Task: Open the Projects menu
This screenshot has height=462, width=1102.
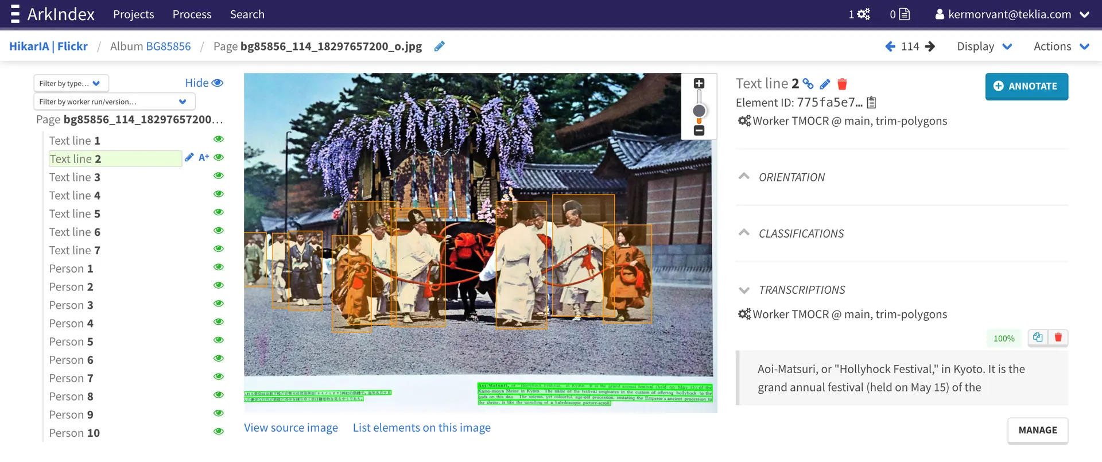Action: pos(133,14)
